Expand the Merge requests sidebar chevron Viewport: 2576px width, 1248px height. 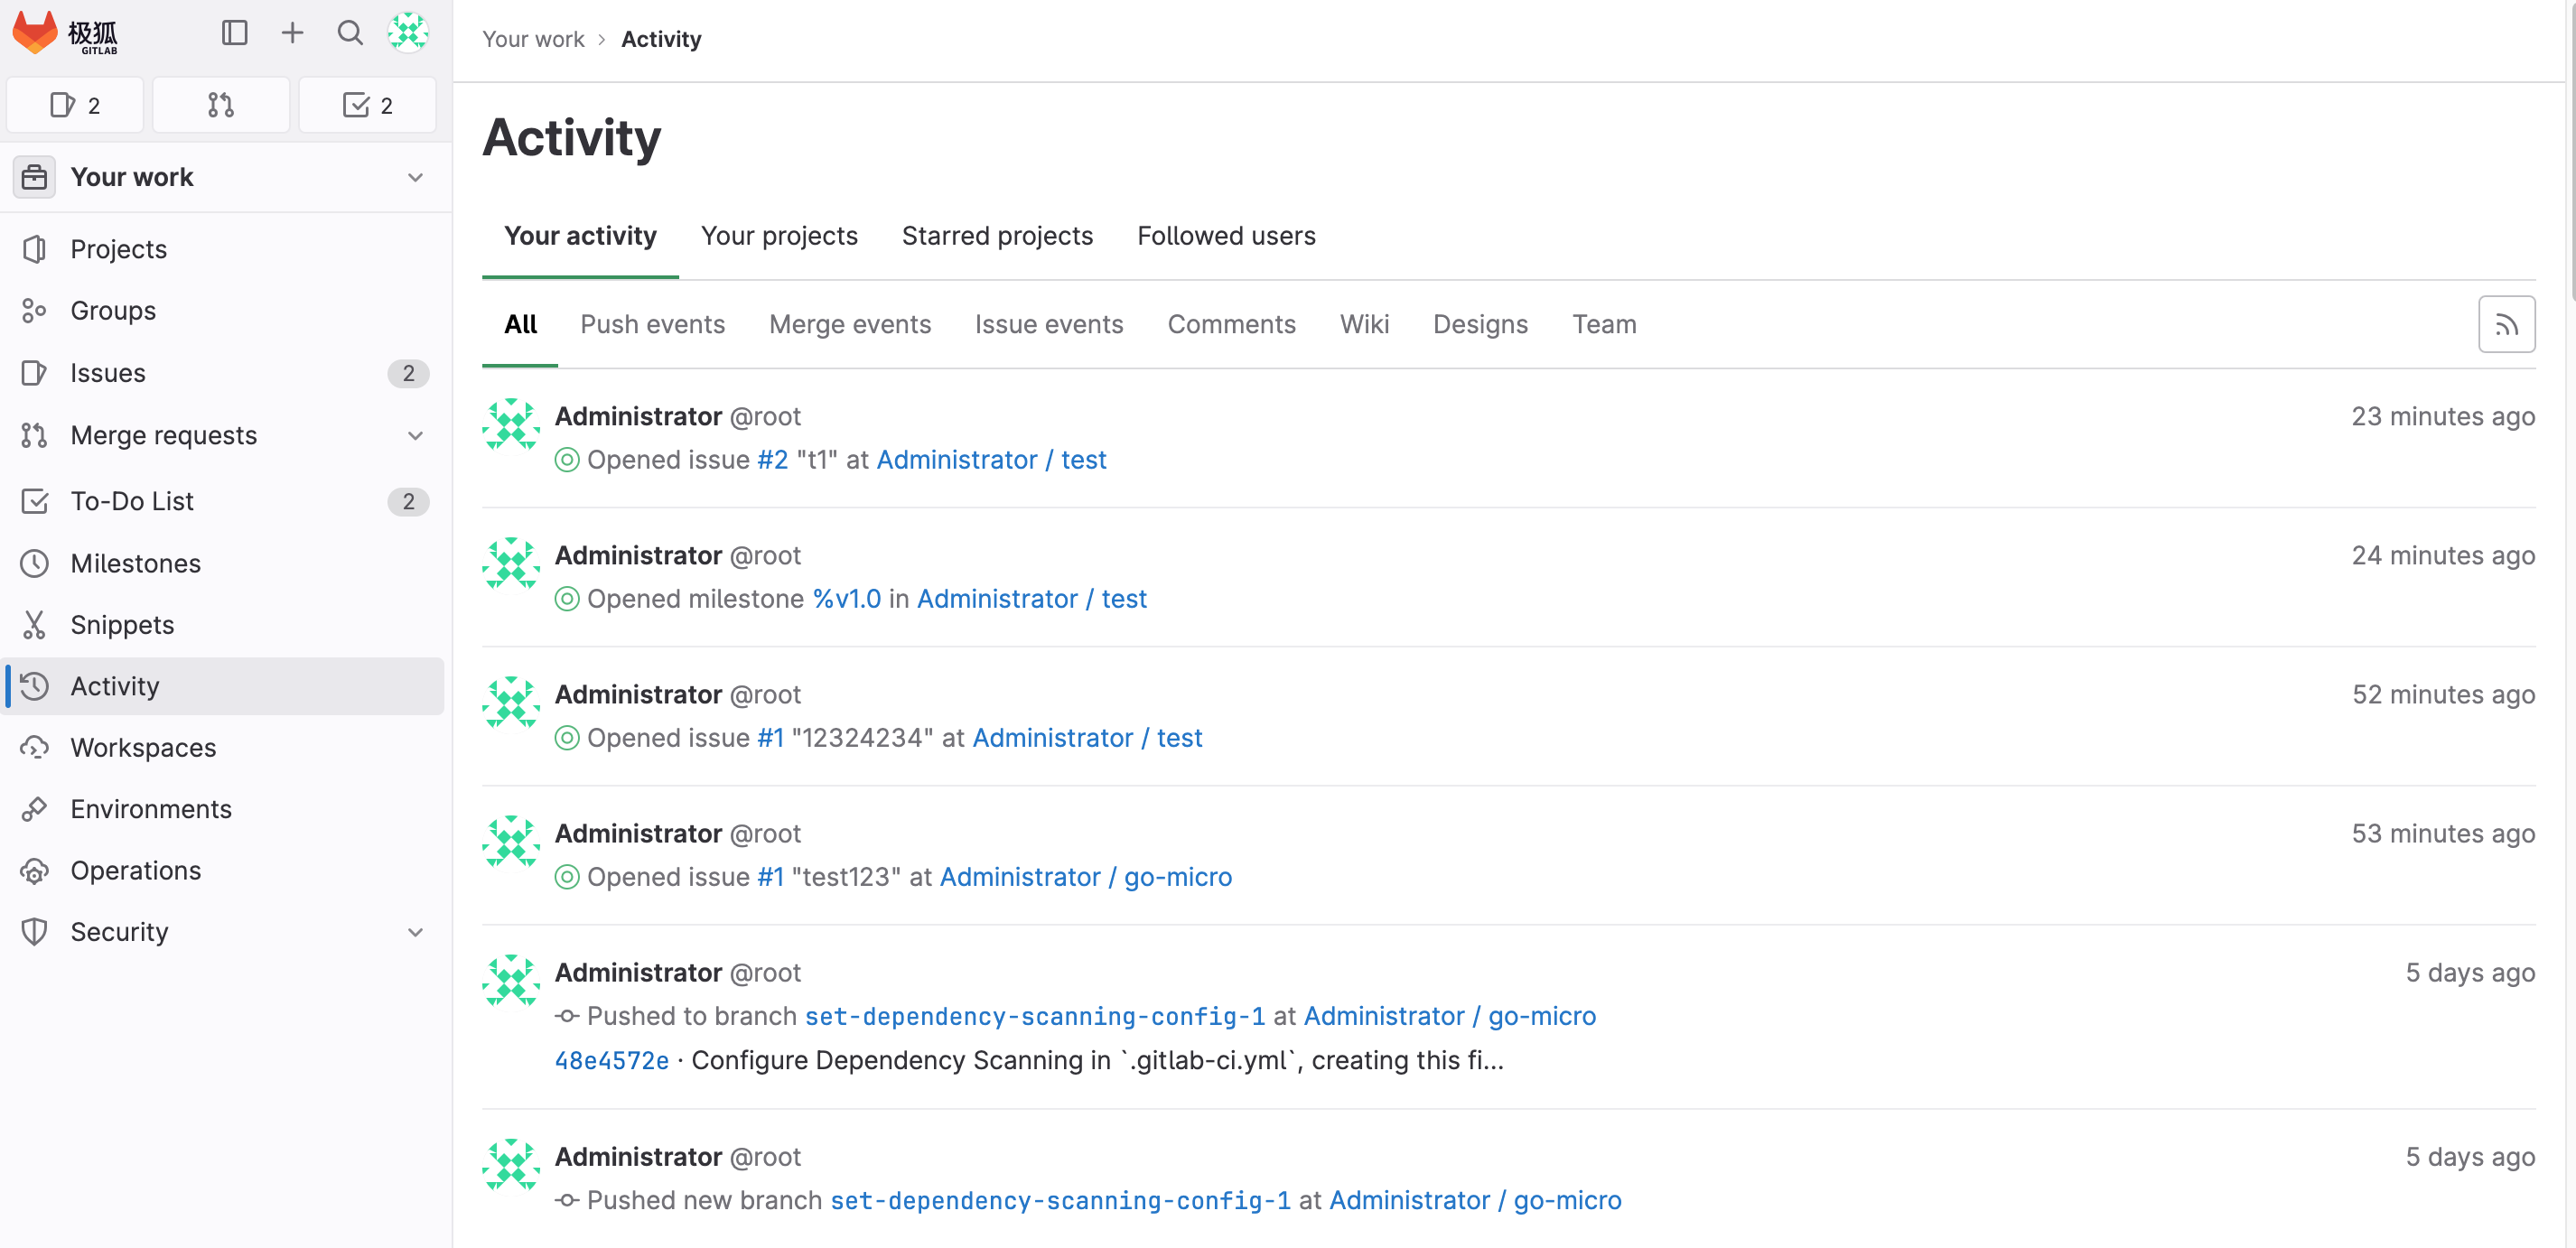(x=415, y=436)
